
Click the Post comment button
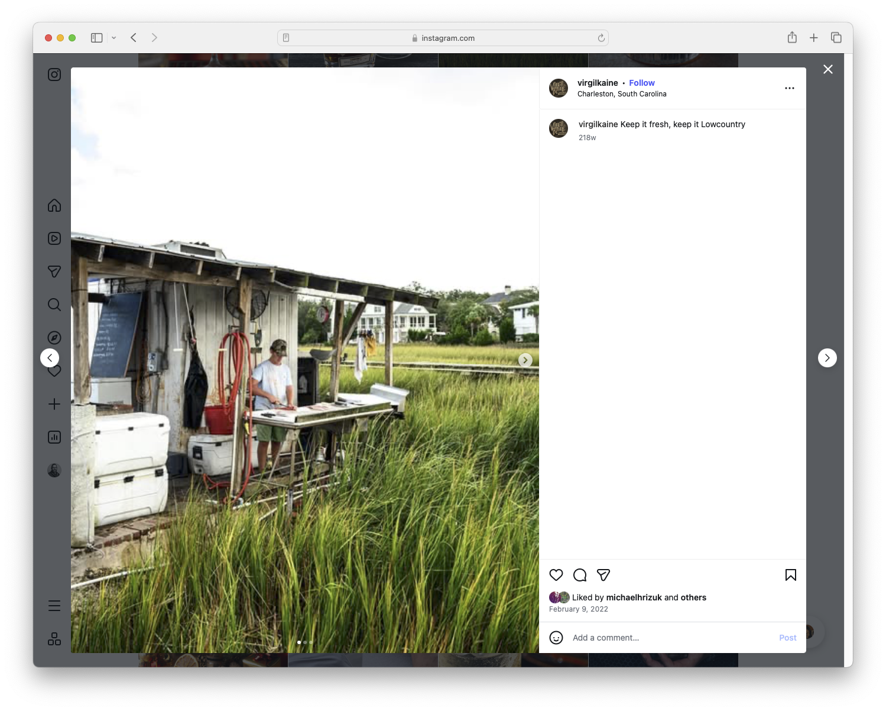(788, 638)
